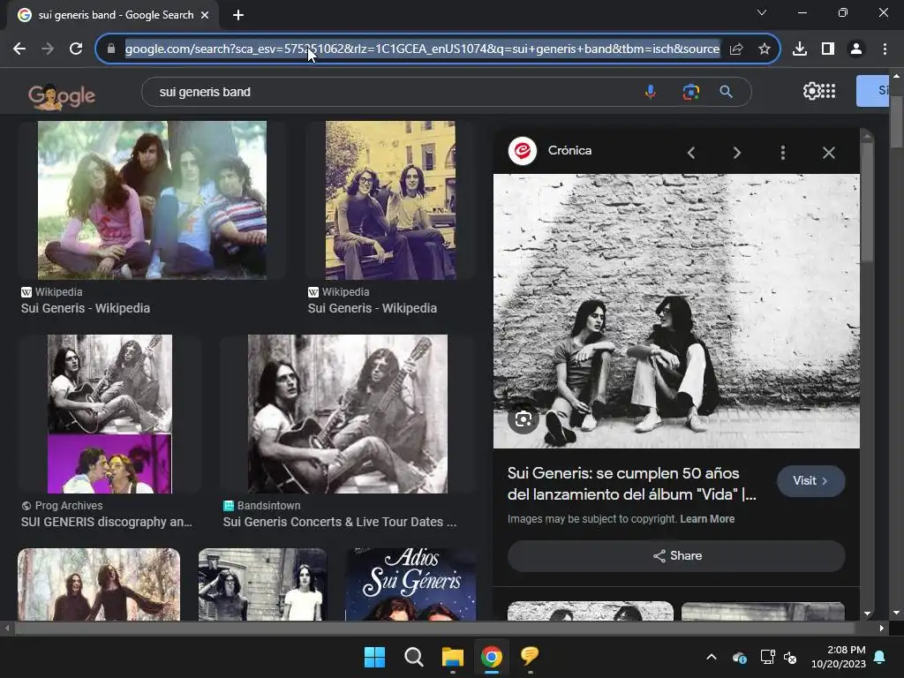The width and height of the screenshot is (904, 678).
Task: Submit search with magnifier icon
Action: point(726,92)
